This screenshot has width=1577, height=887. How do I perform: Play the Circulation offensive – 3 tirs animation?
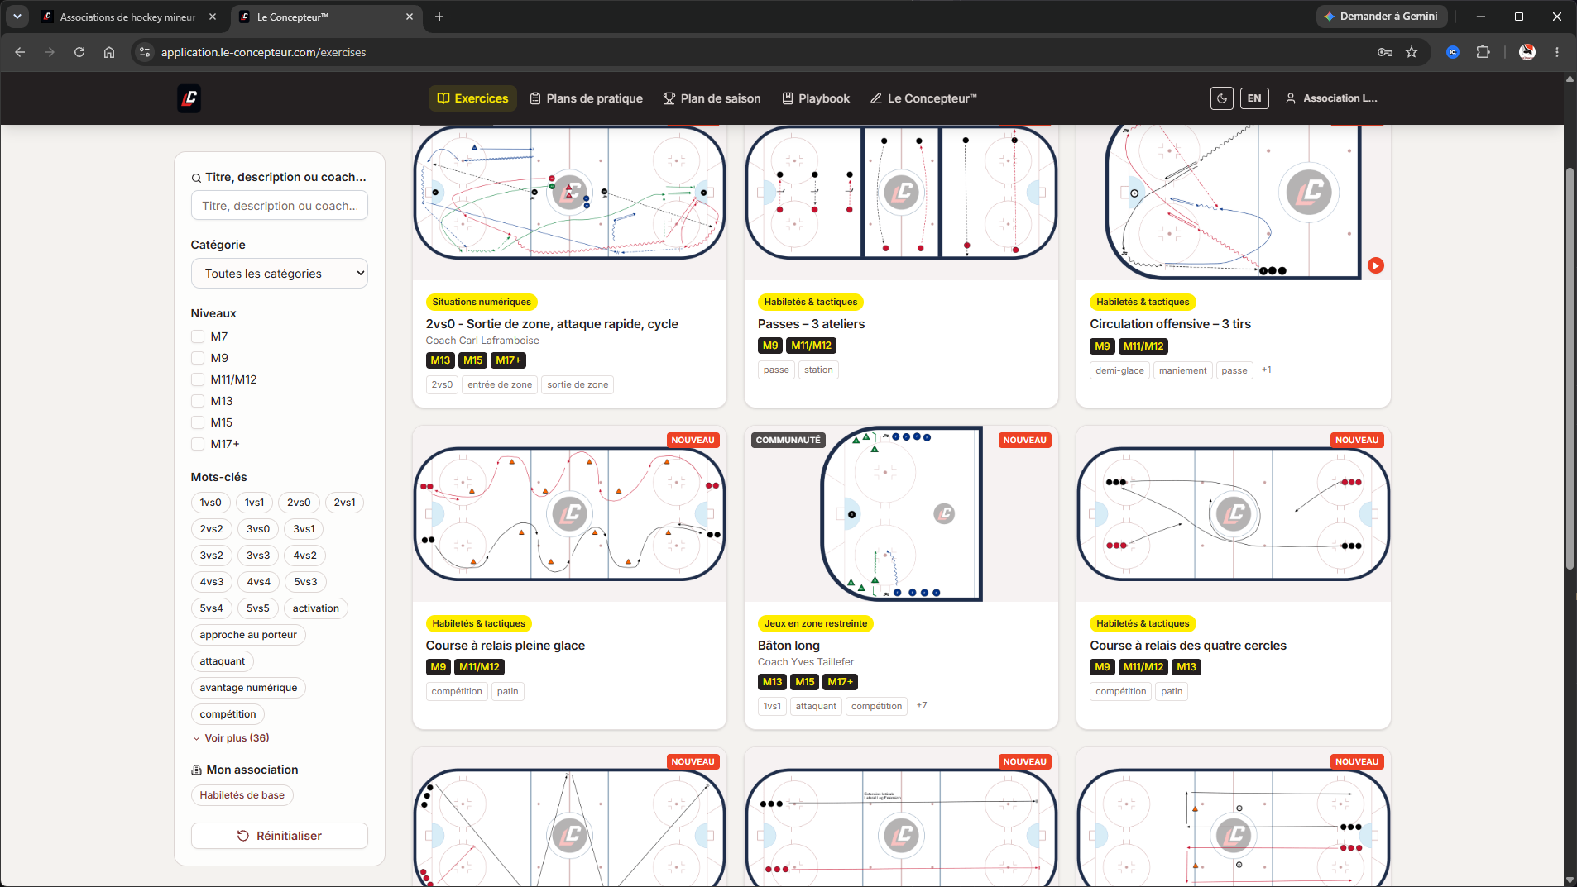[x=1375, y=265]
